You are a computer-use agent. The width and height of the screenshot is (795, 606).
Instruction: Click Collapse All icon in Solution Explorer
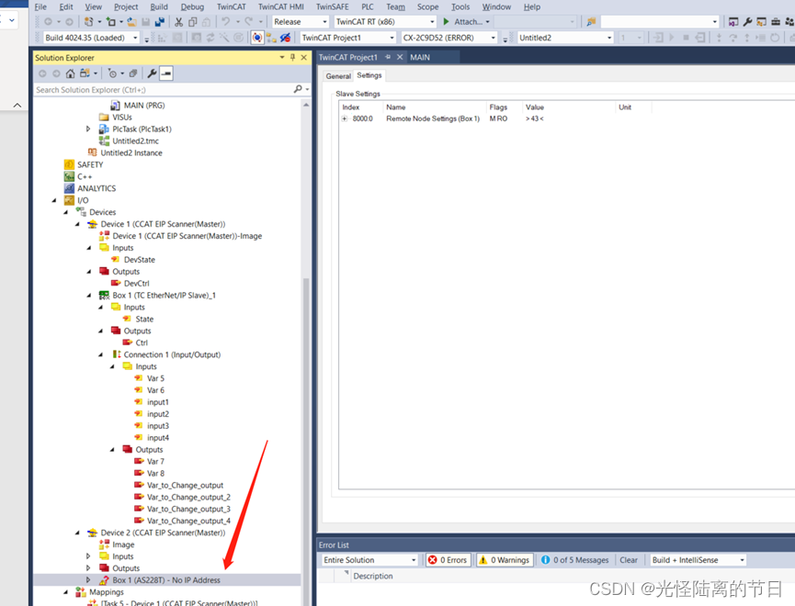click(133, 73)
